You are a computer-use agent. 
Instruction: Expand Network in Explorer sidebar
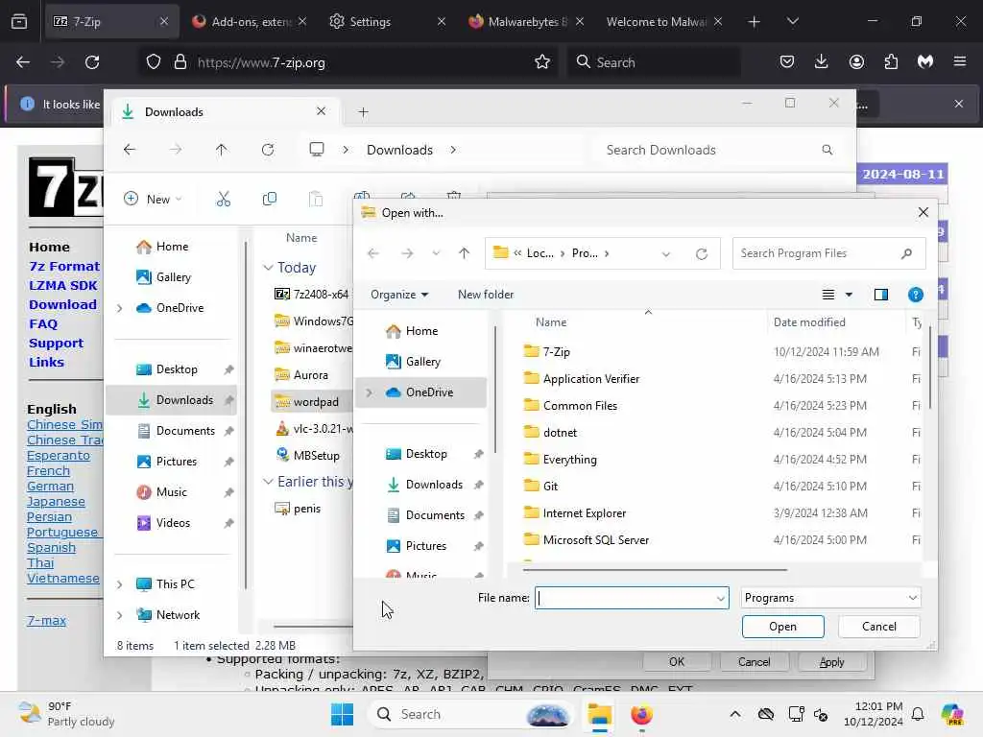(x=120, y=615)
